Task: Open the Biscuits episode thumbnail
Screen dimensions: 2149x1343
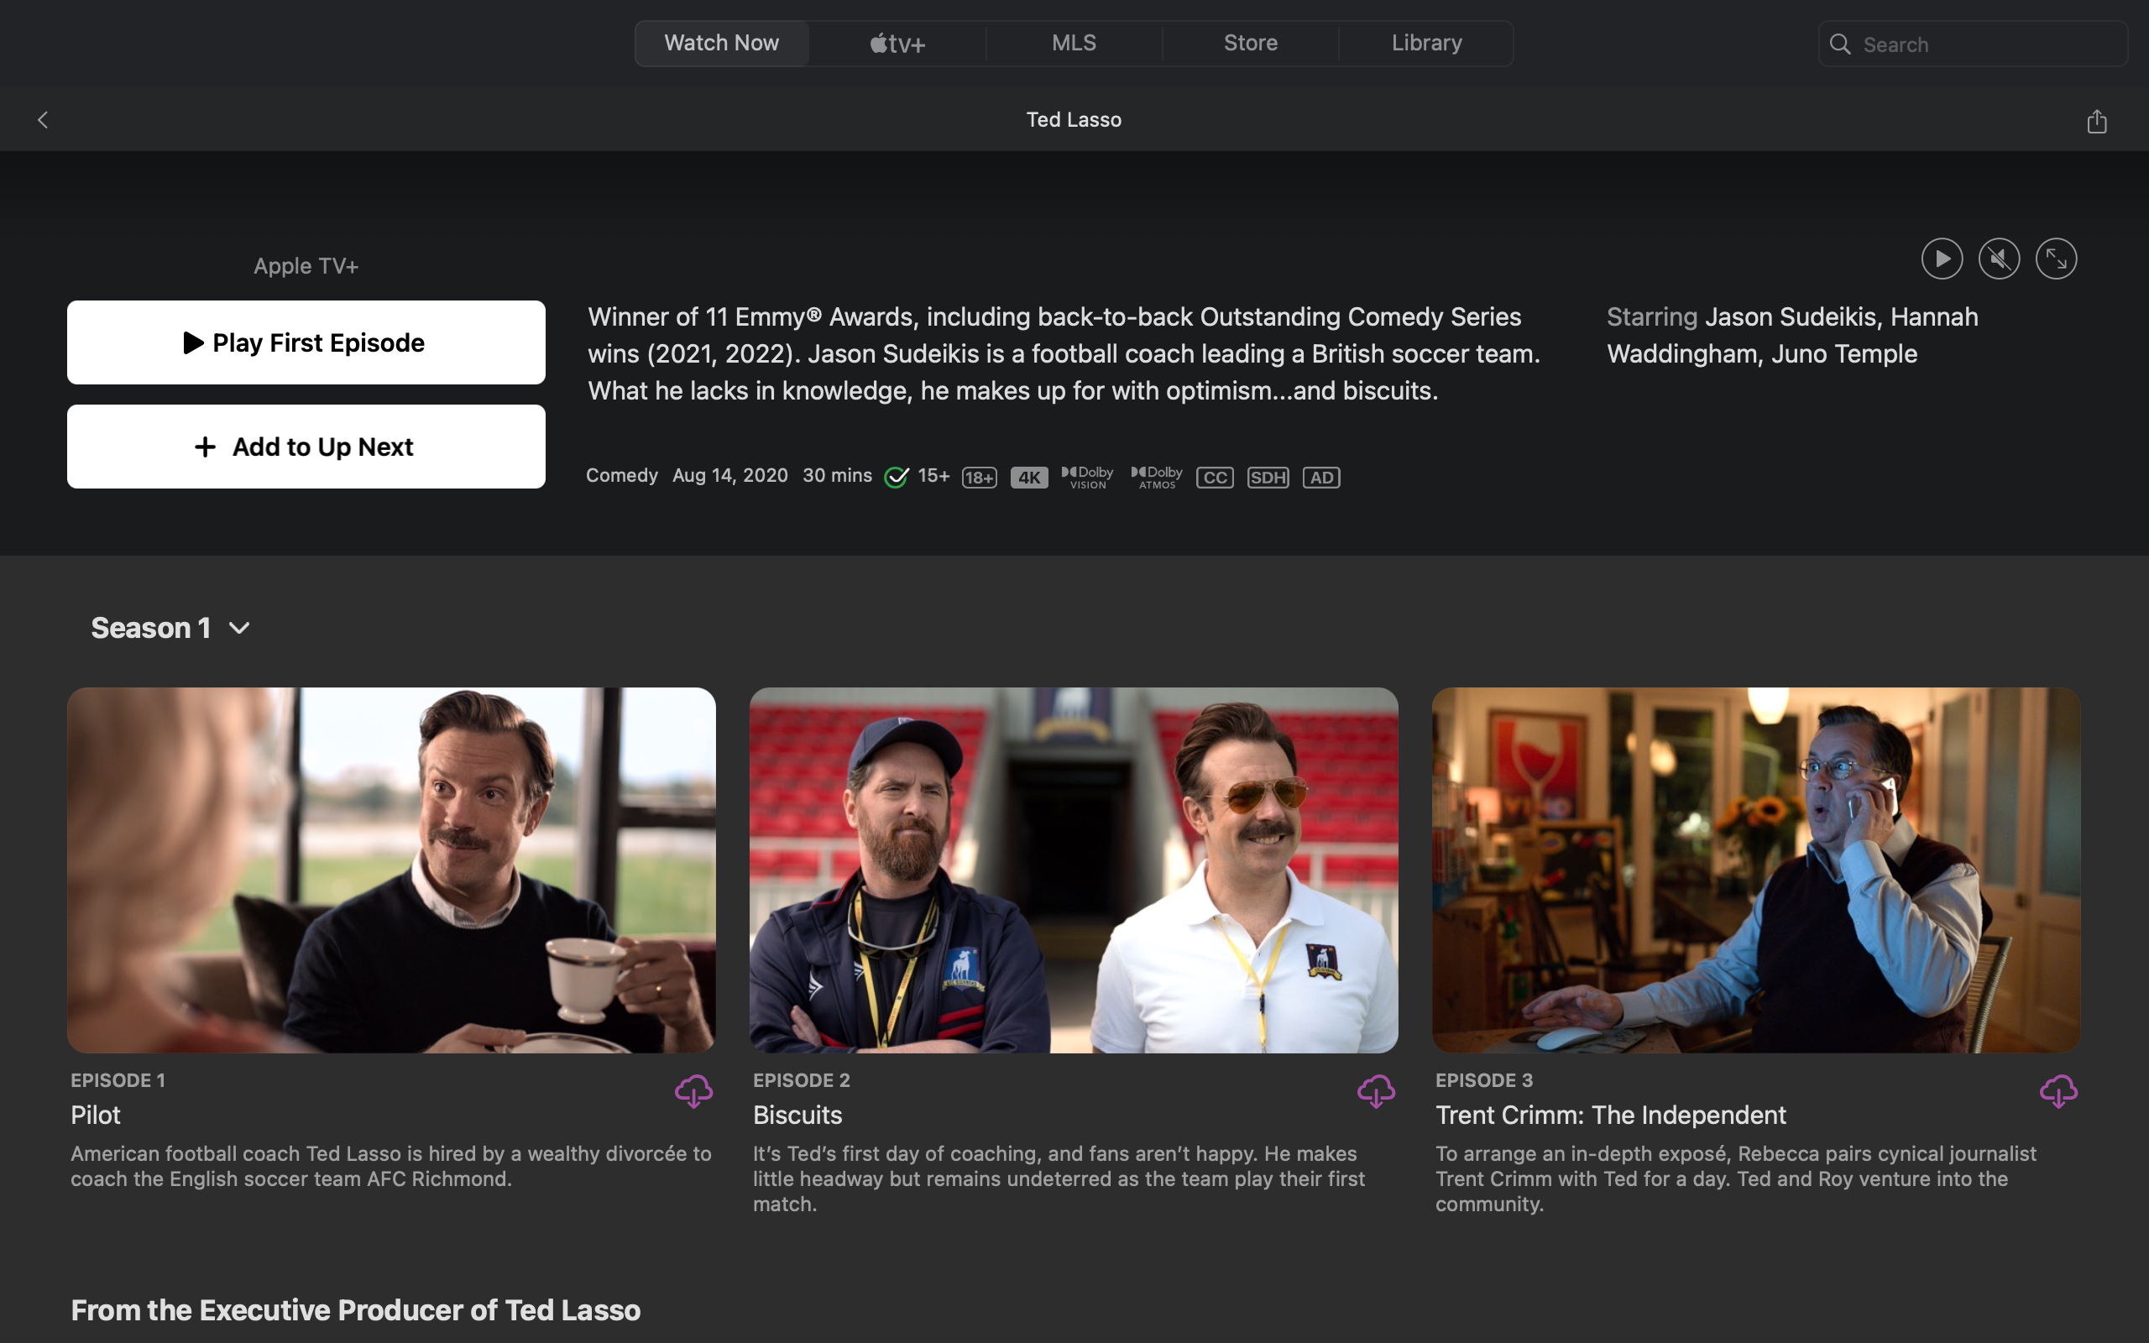Action: pyautogui.click(x=1073, y=870)
